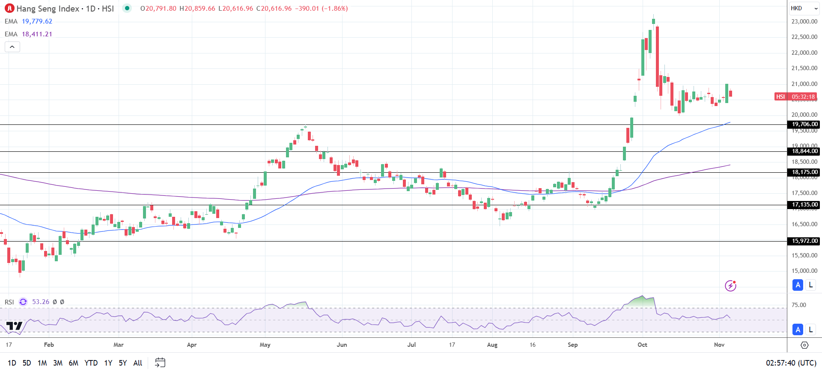The image size is (822, 372).
Task: Click the TradingView logo
Action: tap(14, 326)
